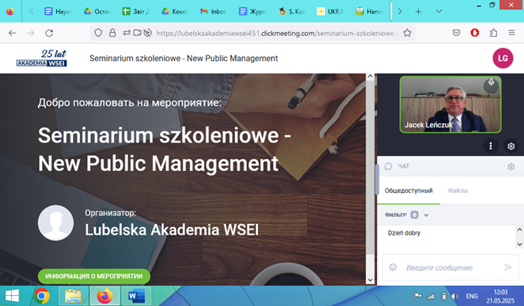The height and width of the screenshot is (306, 524).
Task: Open the list all tabs chevron
Action: click(439, 11)
